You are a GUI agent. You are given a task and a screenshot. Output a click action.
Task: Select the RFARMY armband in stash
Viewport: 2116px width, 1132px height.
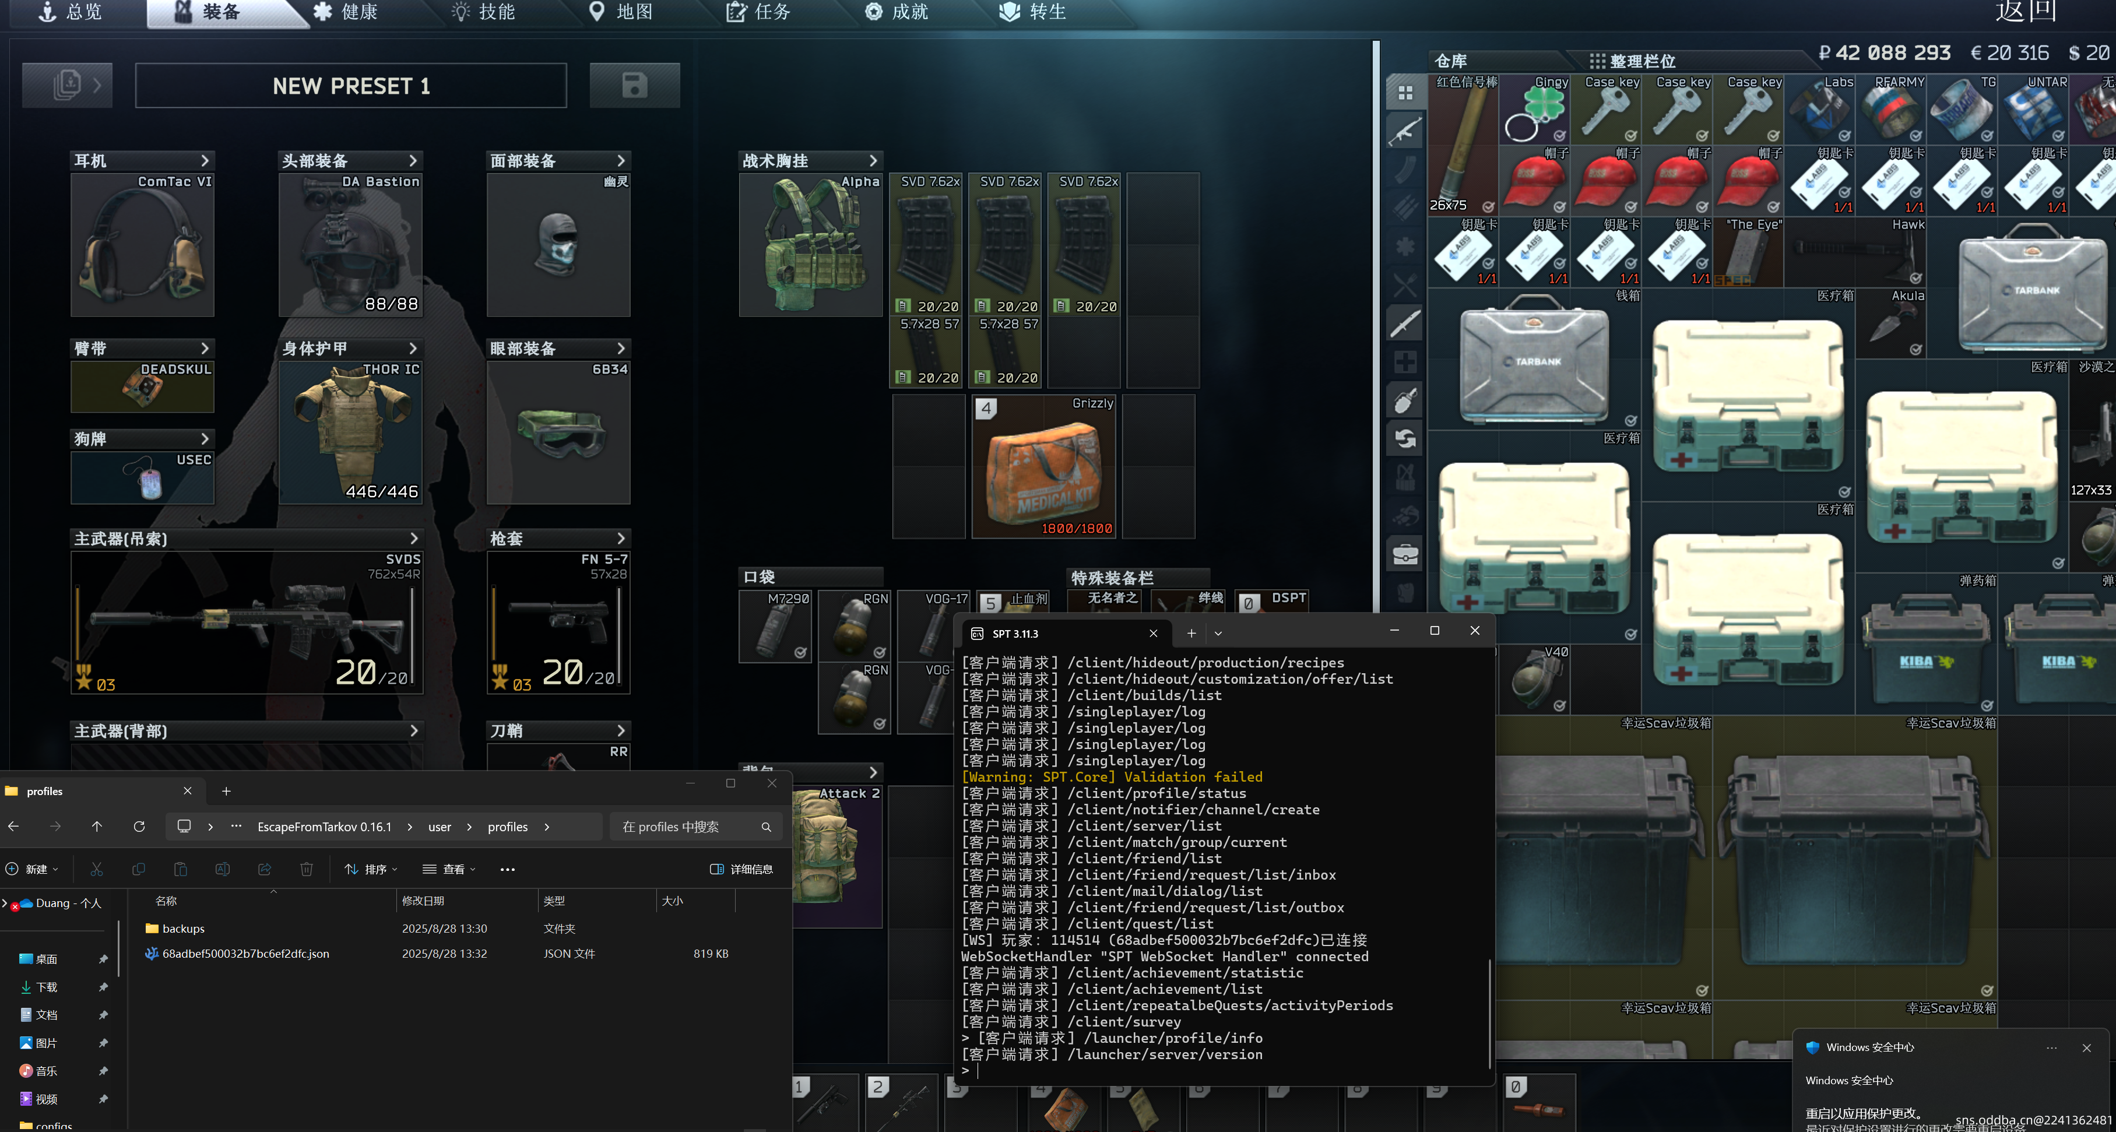tap(1891, 110)
